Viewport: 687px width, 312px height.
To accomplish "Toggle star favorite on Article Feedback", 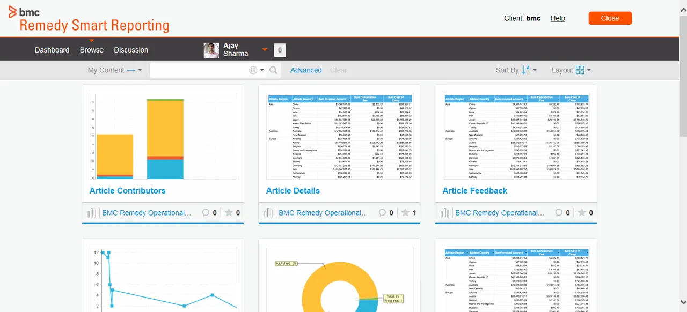I will pyautogui.click(x=582, y=213).
